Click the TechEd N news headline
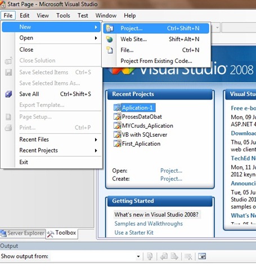256x270 pixels. [243, 158]
